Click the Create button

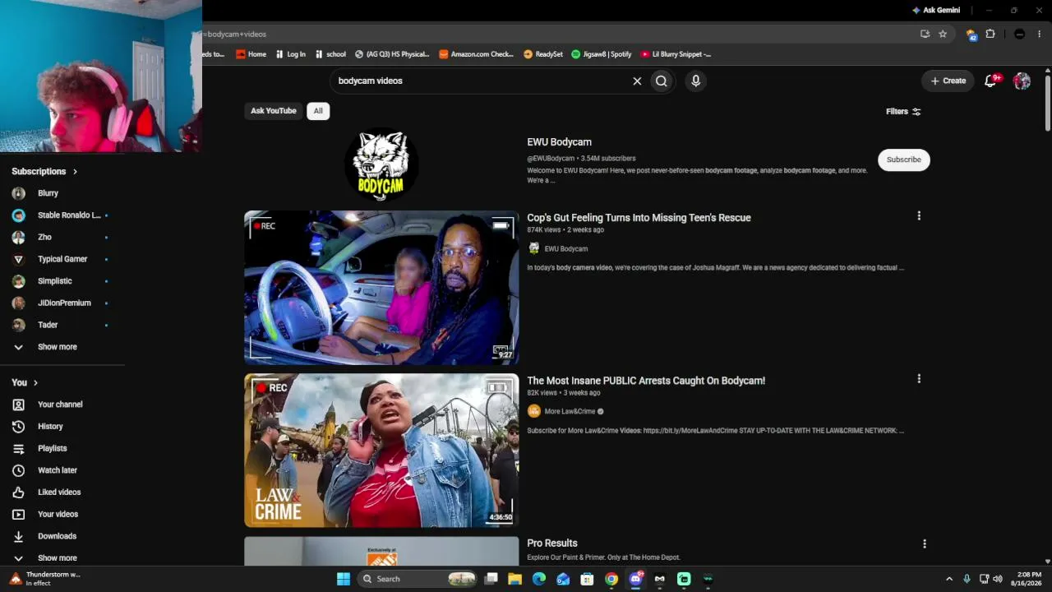948,81
